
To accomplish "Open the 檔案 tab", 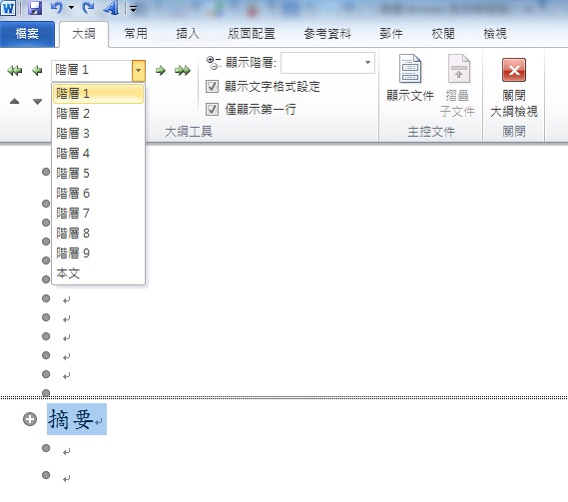I will (27, 34).
